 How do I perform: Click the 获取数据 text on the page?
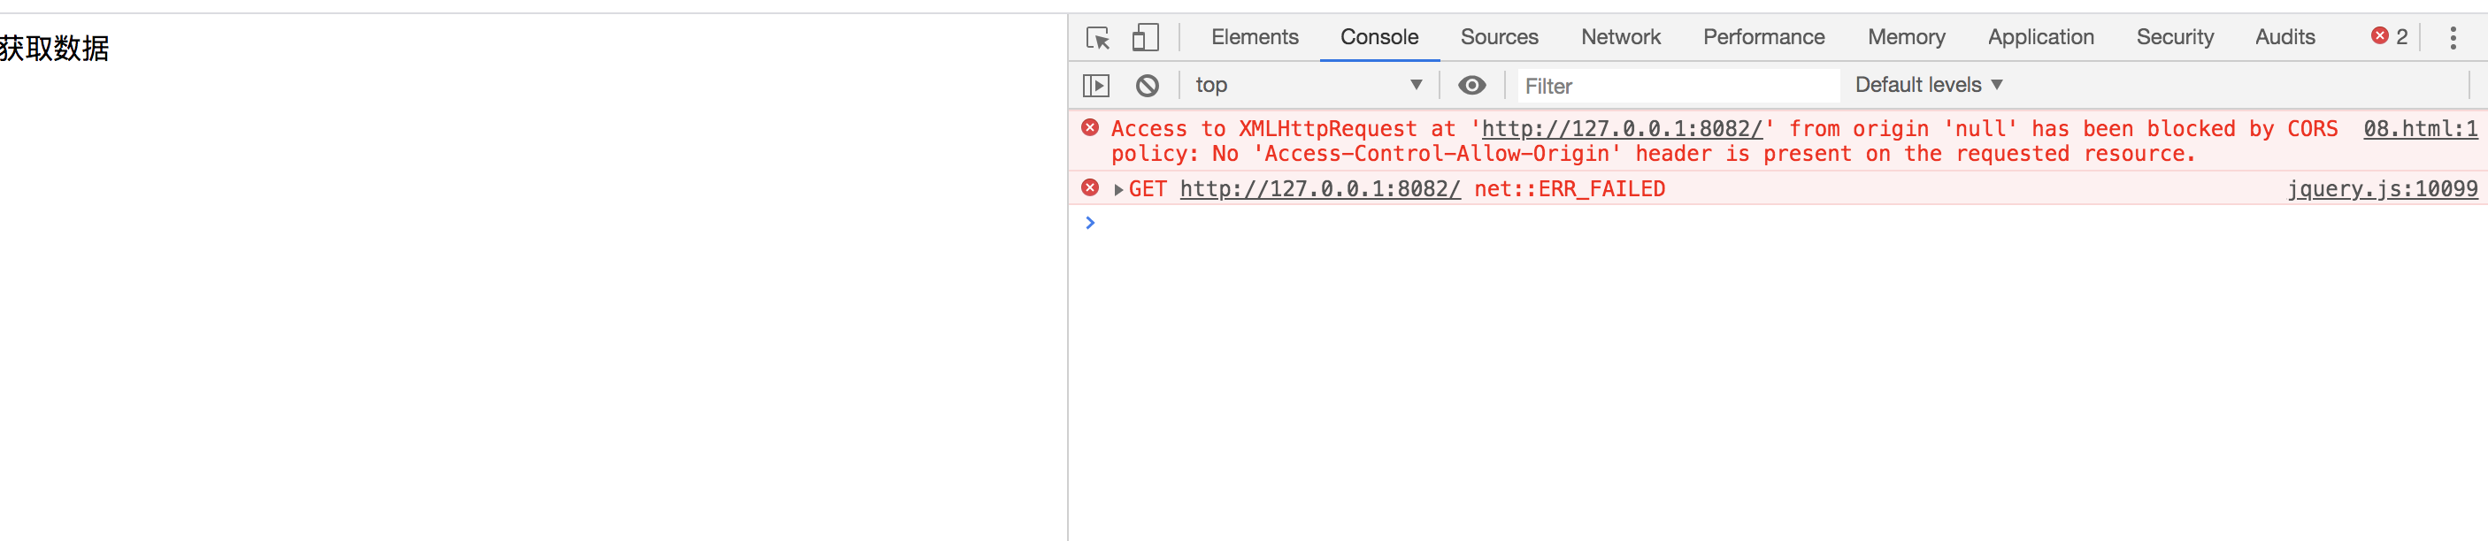(x=54, y=49)
